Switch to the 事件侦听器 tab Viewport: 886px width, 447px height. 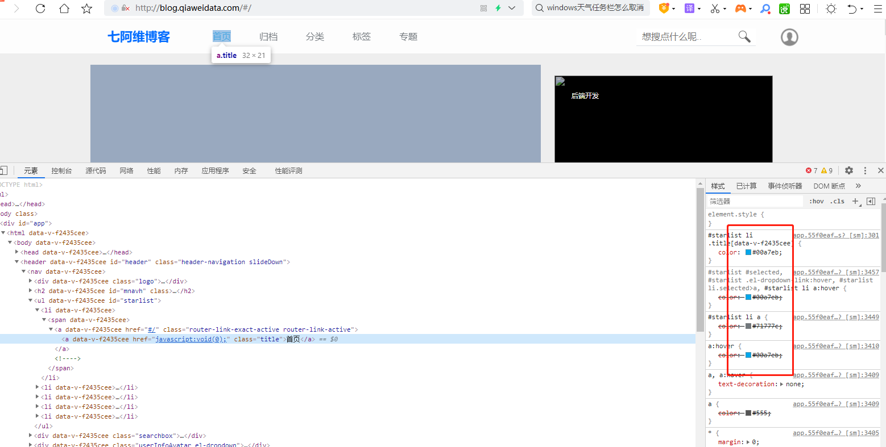(x=785, y=186)
